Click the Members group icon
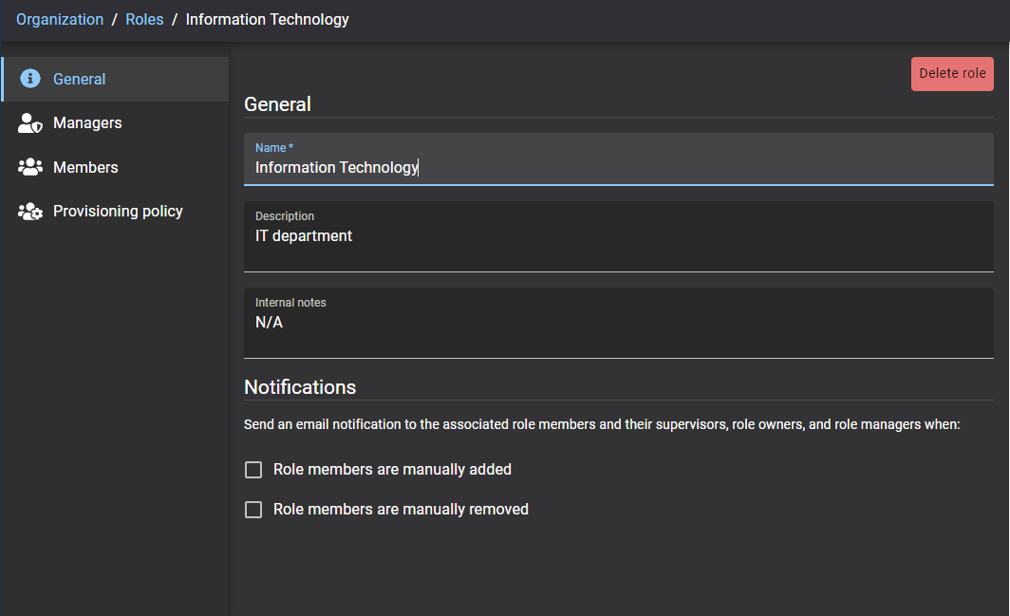Viewport: 1010px width, 616px height. click(30, 167)
